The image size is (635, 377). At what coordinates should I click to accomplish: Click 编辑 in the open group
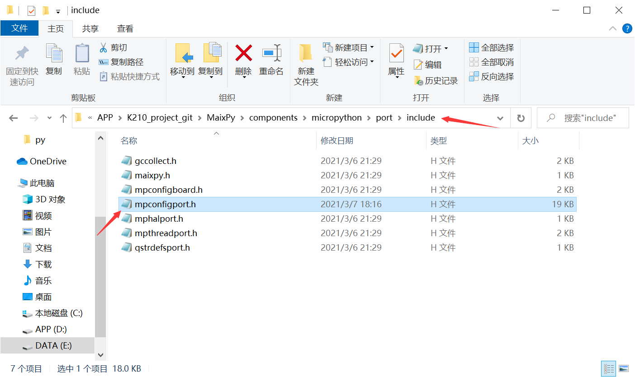(x=428, y=65)
